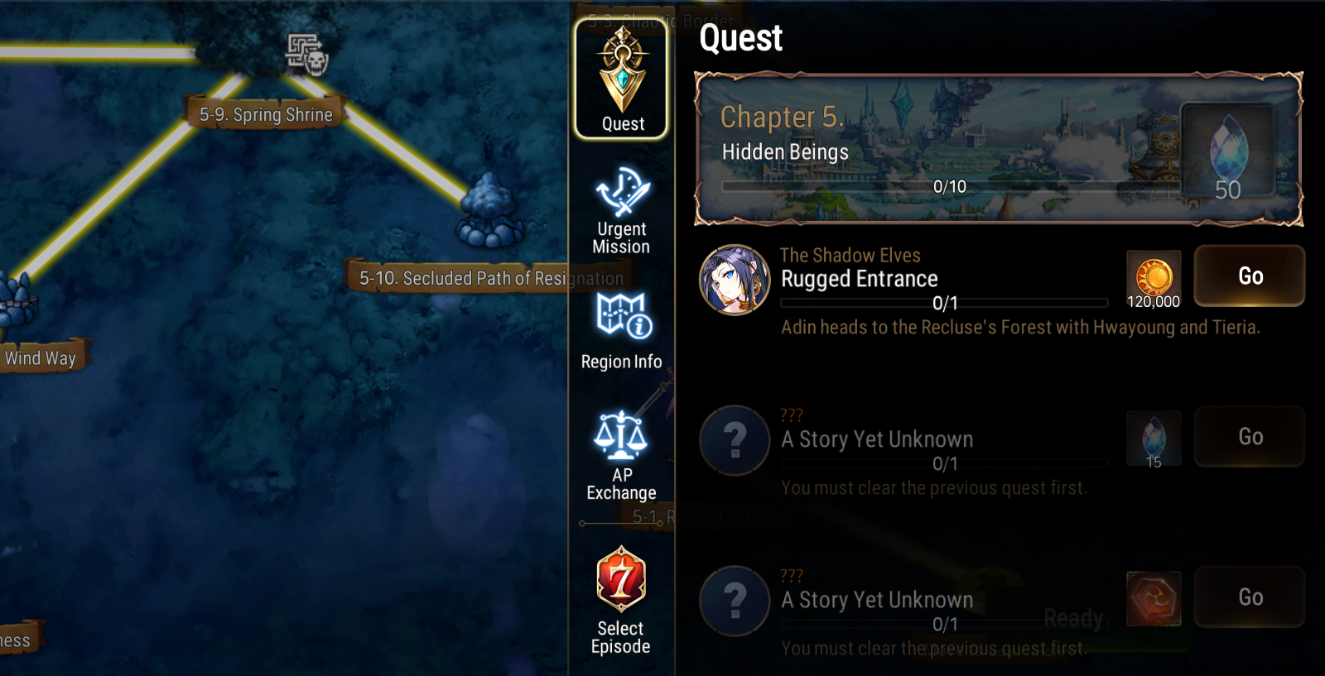
Task: Open AP Exchange scales icon
Action: point(622,455)
